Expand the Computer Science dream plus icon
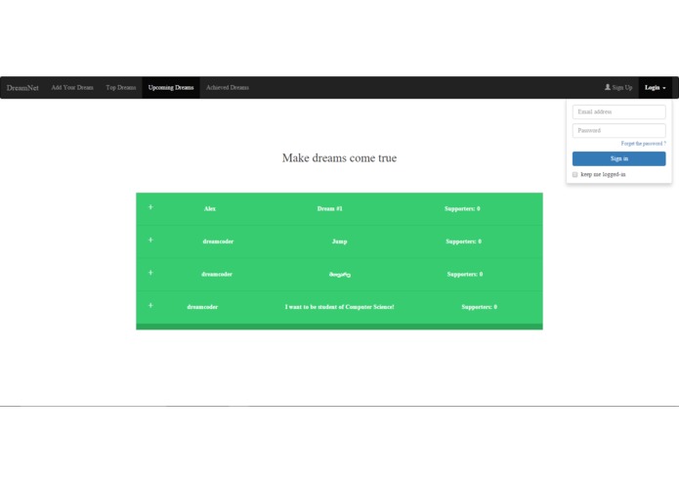679x483 pixels. pos(150,305)
